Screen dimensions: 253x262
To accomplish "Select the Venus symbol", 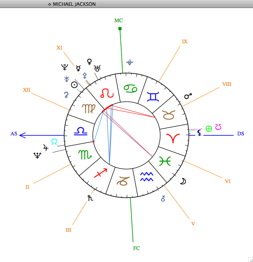I will 90,61.
